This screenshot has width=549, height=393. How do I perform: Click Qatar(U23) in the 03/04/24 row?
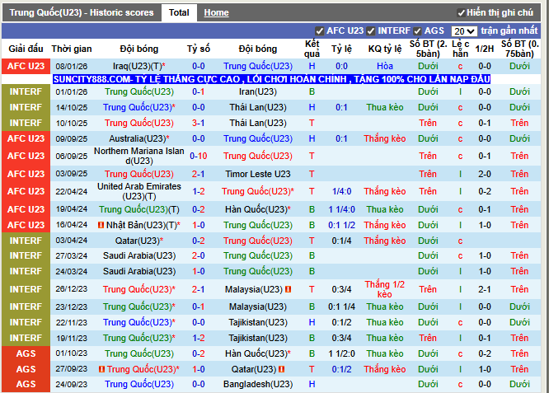139,241
